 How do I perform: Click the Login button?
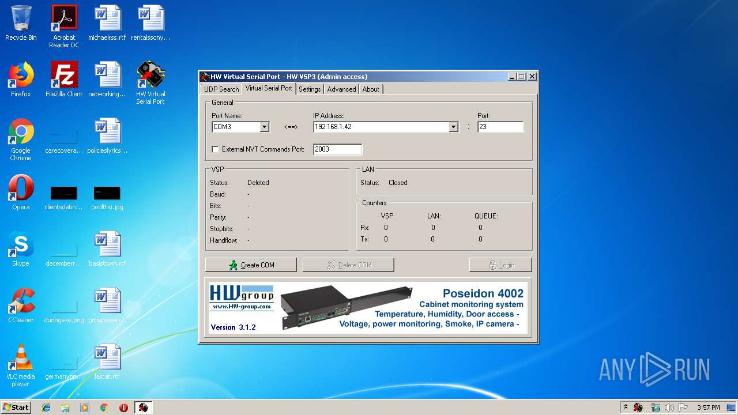(500, 265)
